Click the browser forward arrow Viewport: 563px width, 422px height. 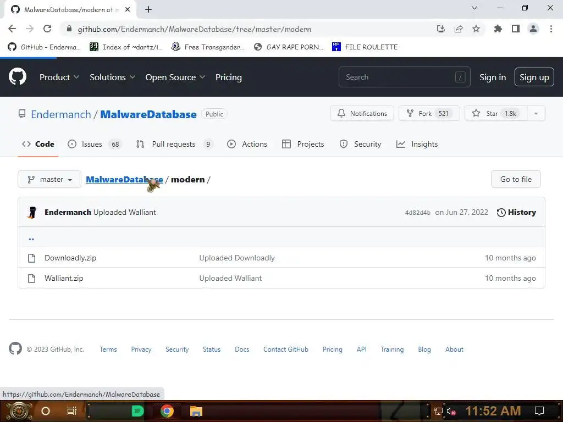coord(30,29)
